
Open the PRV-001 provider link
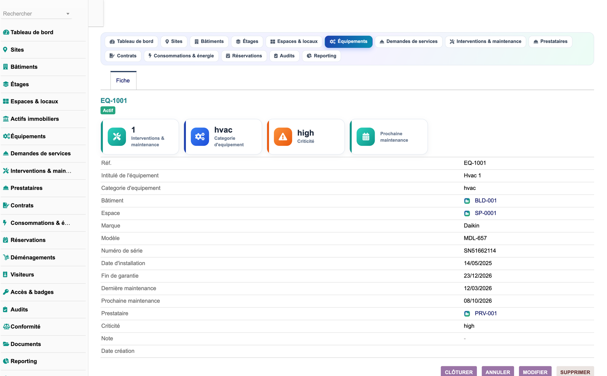(486, 313)
